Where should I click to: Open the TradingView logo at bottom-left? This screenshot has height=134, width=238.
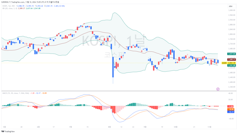click(8, 132)
